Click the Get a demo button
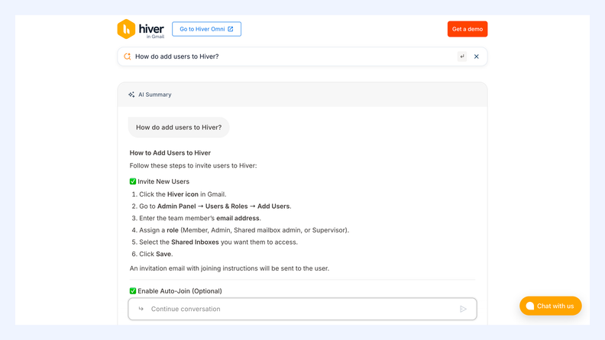 pos(467,29)
